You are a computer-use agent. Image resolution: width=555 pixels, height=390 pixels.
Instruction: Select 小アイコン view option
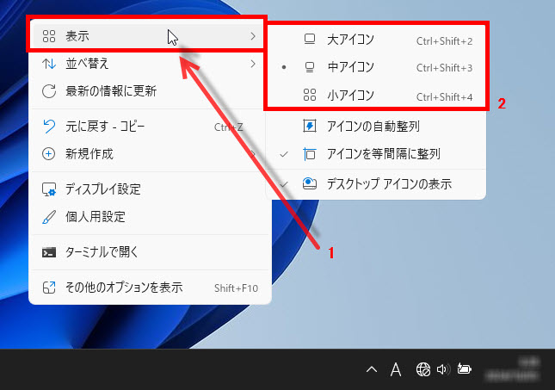pos(350,96)
